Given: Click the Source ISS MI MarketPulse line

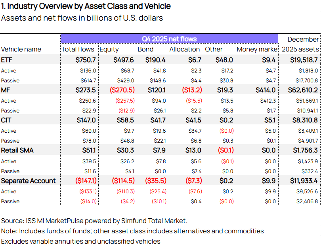Looking at the screenshot, I should pyautogui.click(x=94, y=221).
